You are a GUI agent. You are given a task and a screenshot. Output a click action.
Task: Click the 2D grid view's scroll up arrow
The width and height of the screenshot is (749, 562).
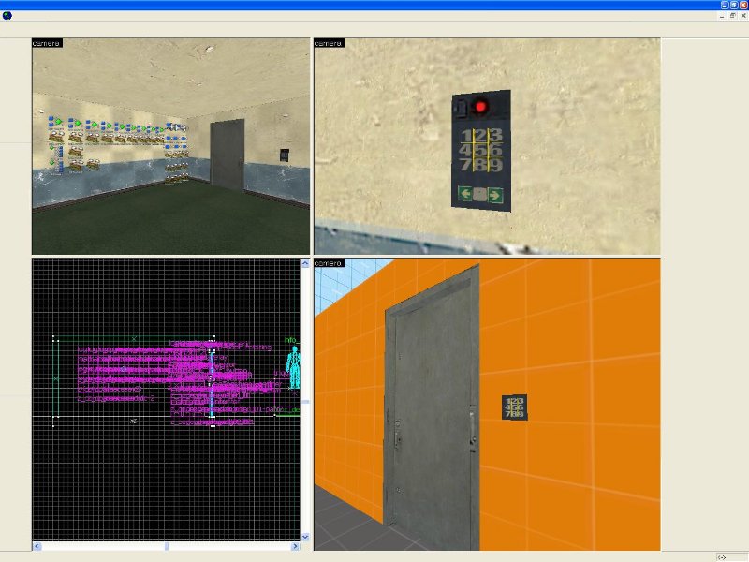(304, 264)
